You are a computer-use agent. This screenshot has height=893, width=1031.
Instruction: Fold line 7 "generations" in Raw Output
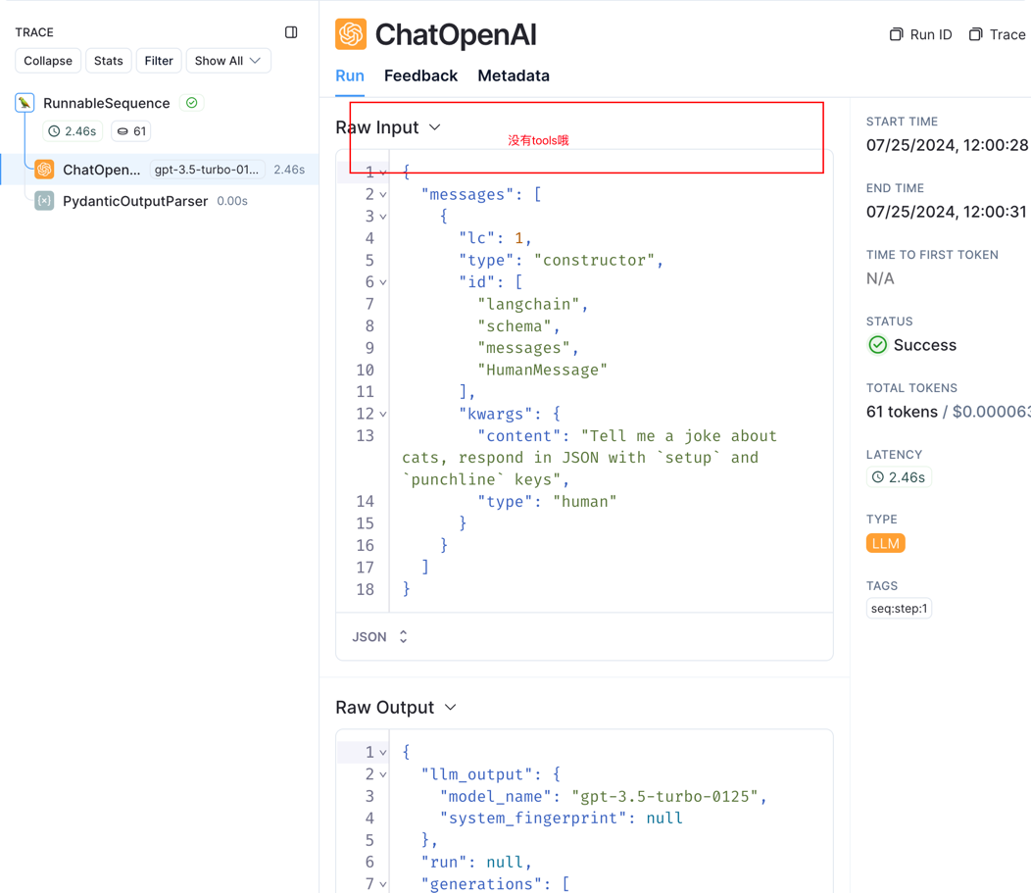[382, 884]
